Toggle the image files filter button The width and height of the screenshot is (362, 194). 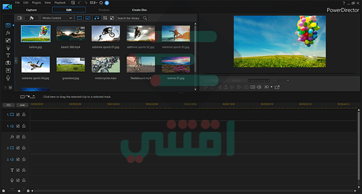click(x=88, y=18)
